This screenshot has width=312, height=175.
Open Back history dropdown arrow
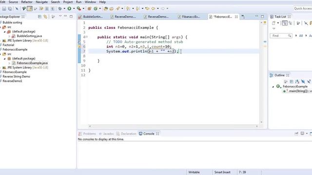click(x=158, y=9)
